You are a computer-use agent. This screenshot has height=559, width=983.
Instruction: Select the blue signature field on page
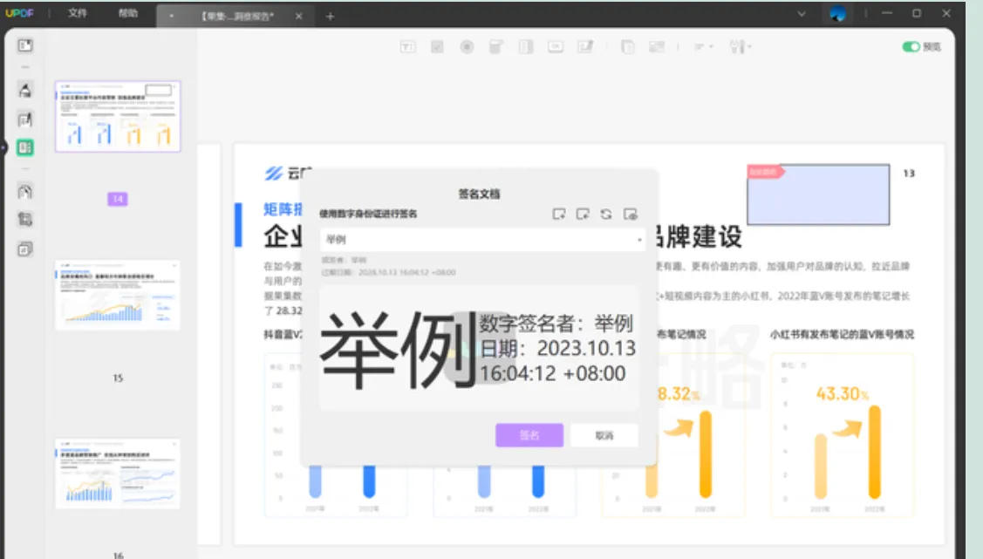click(x=818, y=194)
